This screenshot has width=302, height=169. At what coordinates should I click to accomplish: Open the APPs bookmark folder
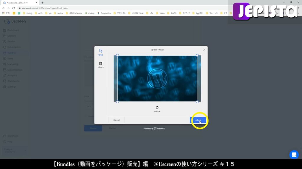click(x=39, y=13)
